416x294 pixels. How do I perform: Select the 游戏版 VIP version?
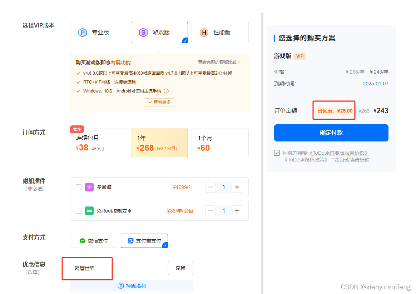click(159, 33)
